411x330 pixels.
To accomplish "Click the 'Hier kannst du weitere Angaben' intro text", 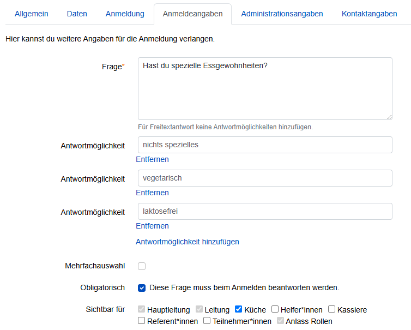I will [x=110, y=39].
